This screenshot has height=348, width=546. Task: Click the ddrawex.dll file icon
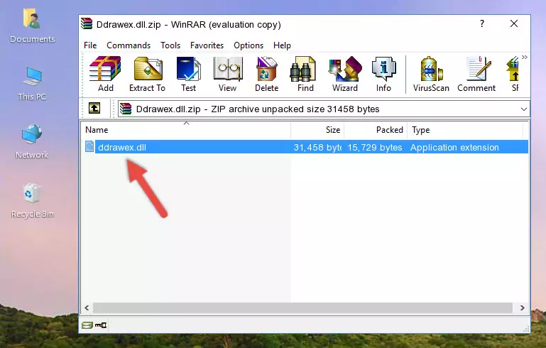pyautogui.click(x=89, y=146)
